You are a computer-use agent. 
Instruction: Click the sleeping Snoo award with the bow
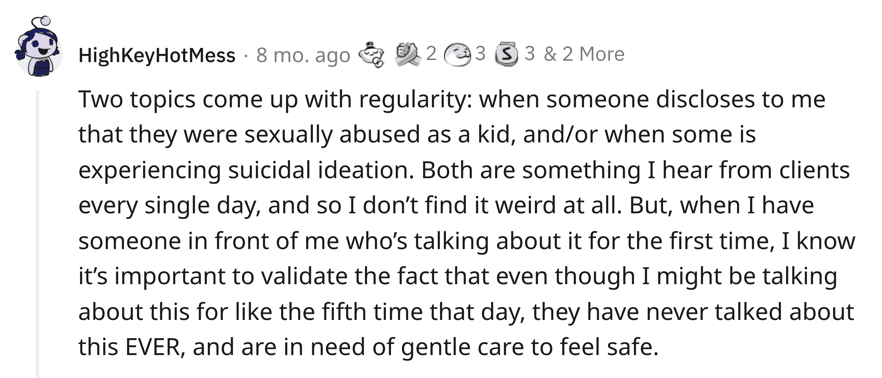tap(371, 55)
